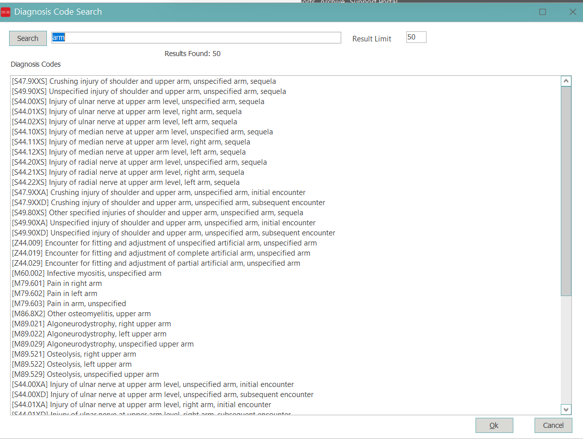Viewport: 583px width, 439px height.
Task: Maximize the Diagnosis Code Search window
Action: pos(543,12)
